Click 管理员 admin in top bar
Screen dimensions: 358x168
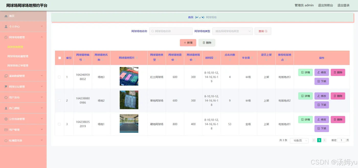pos(304,5)
